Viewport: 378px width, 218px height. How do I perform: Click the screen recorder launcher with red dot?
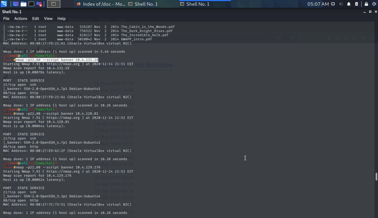point(39,4)
